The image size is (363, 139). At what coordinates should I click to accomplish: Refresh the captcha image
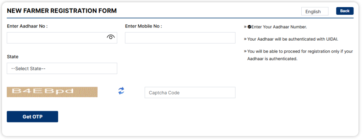pyautogui.click(x=121, y=91)
